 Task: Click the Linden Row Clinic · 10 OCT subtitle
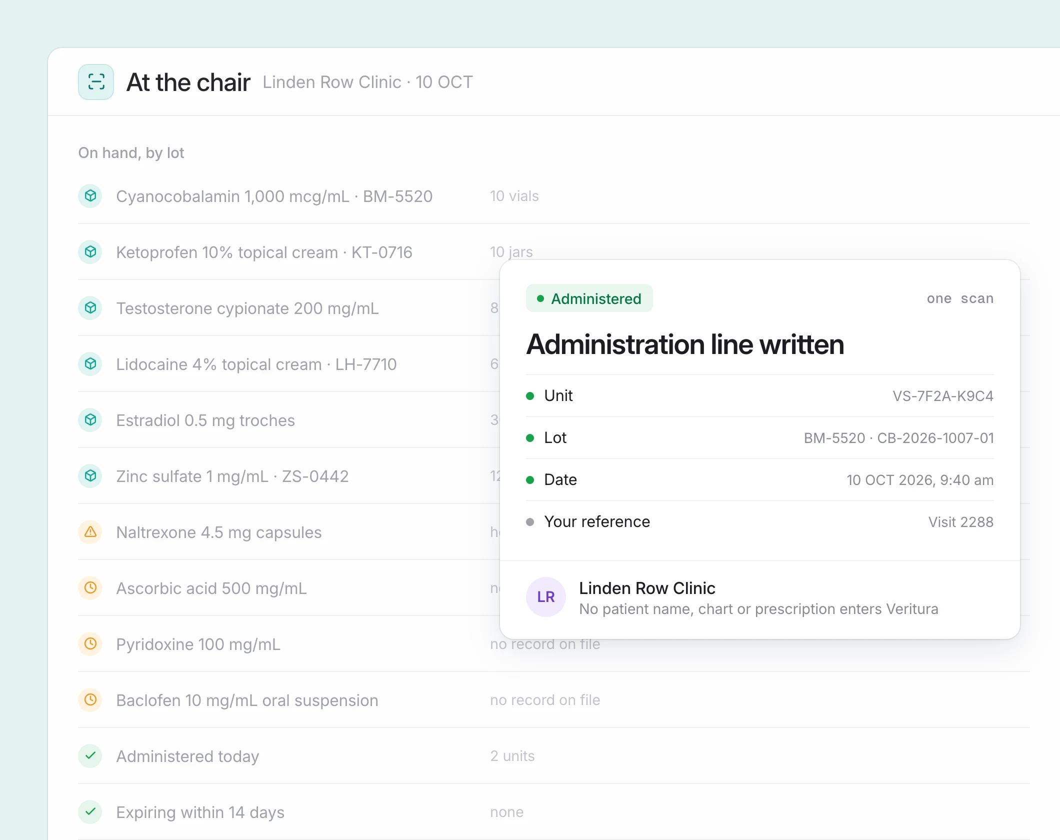pos(367,82)
